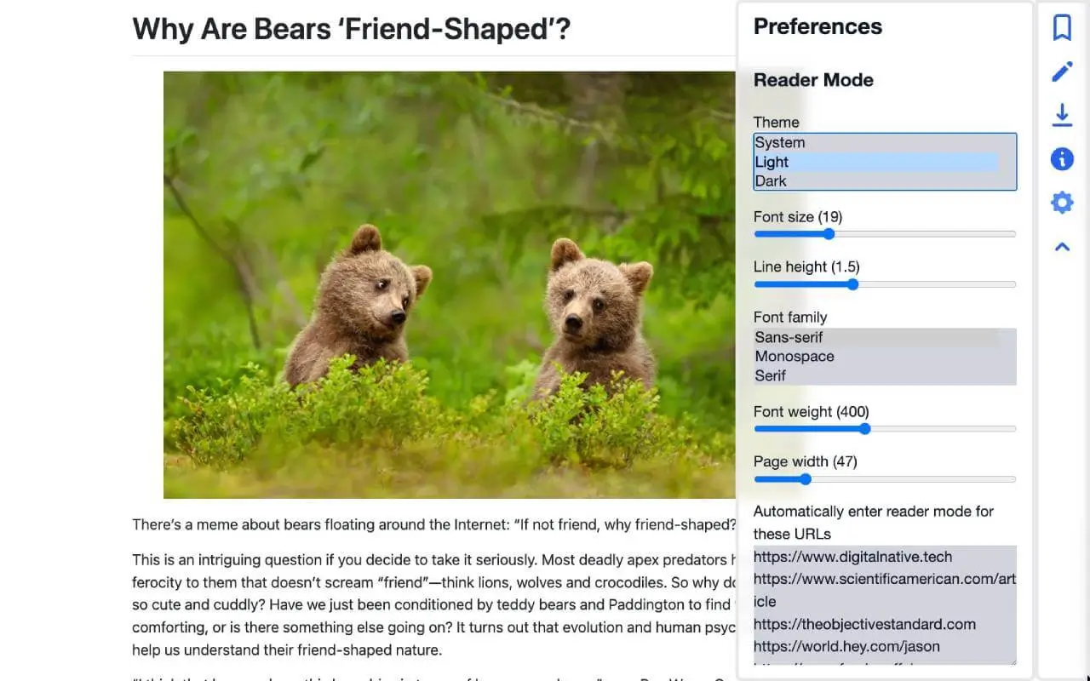Click the bear cubs article image
1090x681 pixels.
coord(450,284)
